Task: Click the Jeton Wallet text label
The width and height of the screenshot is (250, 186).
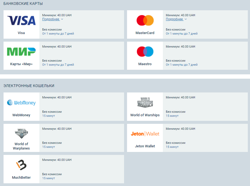Action: pos(145,146)
